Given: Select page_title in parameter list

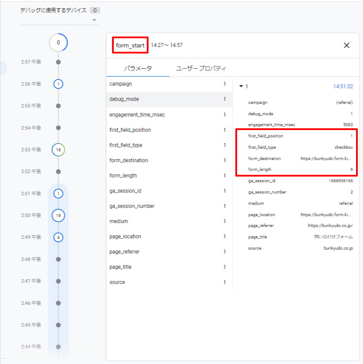Looking at the screenshot, I should tap(169, 267).
